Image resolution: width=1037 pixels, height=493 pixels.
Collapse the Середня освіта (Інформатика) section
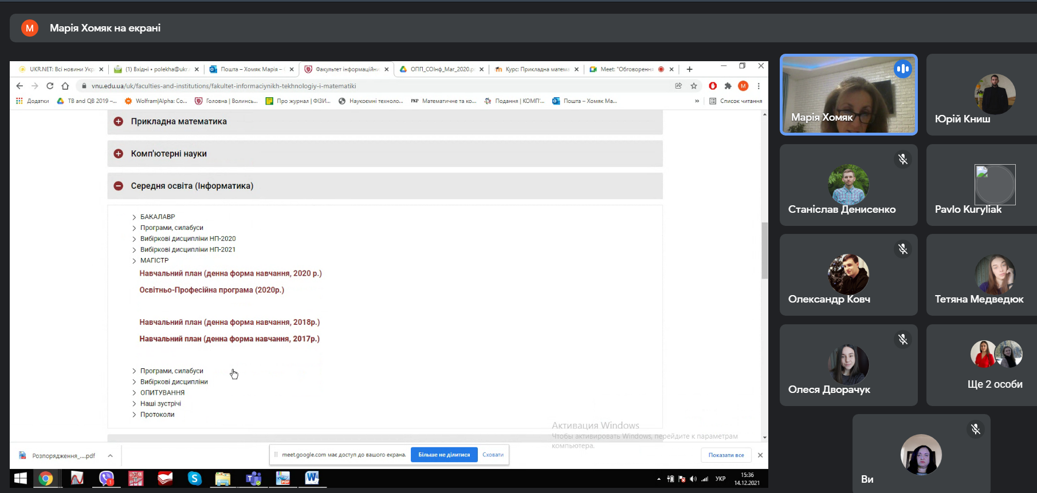tap(119, 186)
